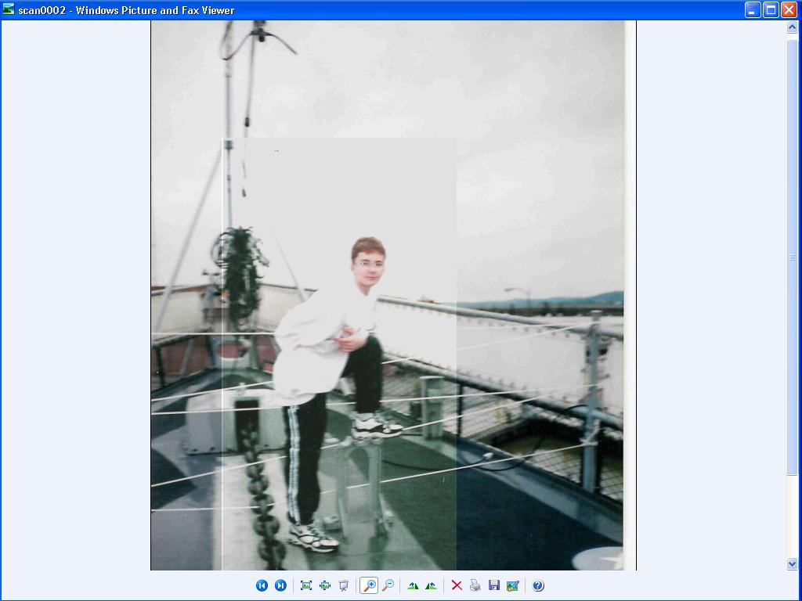The height and width of the screenshot is (601, 802).
Task: Rotate the photo clockwise
Action: (x=413, y=585)
